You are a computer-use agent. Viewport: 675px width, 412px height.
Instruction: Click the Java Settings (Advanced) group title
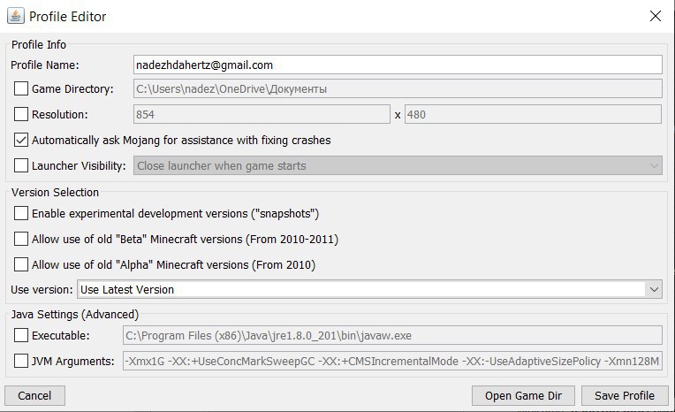point(75,315)
